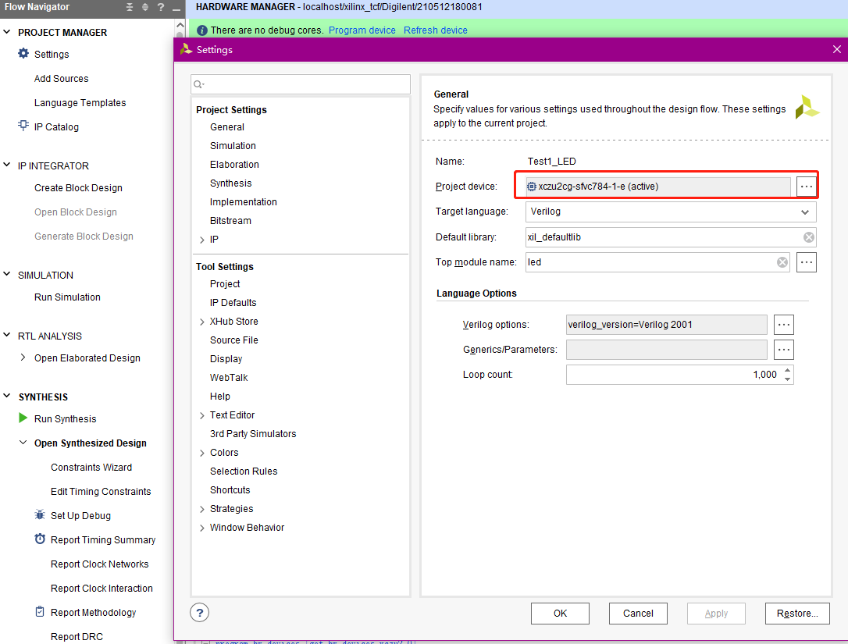Click the green Run Synthesis play icon
848x644 pixels.
tap(23, 418)
